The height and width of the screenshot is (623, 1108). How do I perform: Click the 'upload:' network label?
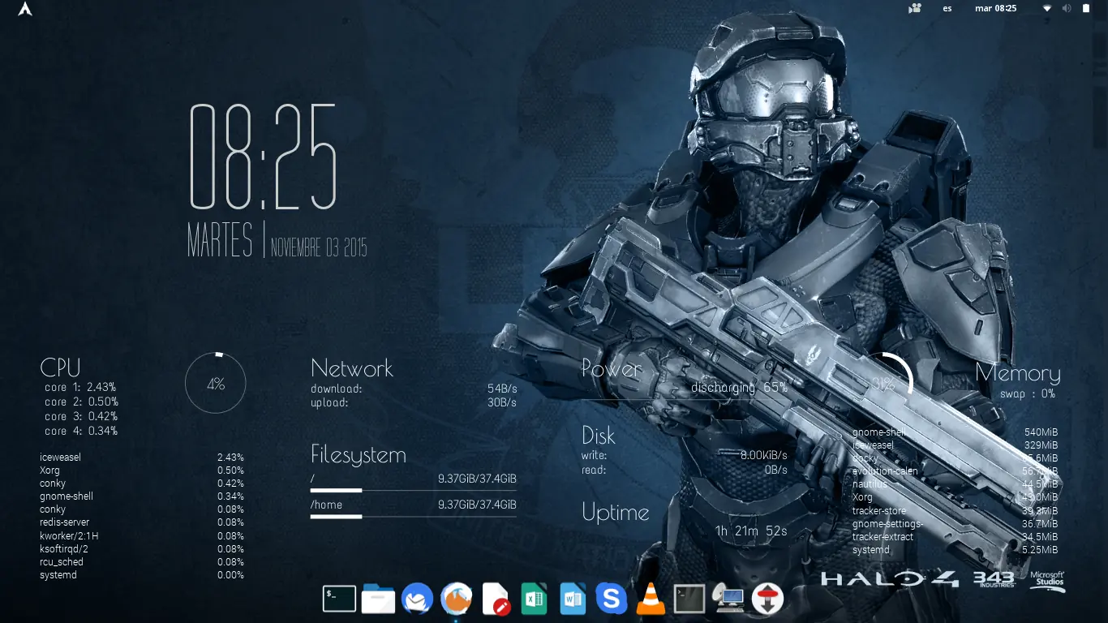(x=329, y=402)
